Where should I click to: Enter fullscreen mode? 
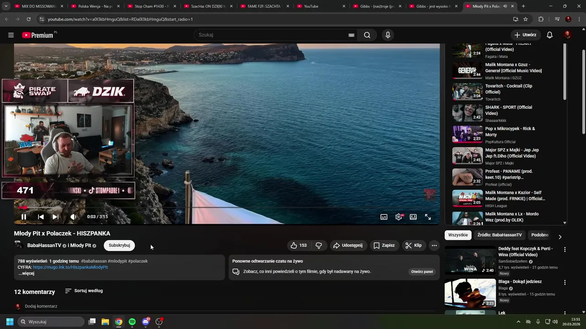coord(428,217)
